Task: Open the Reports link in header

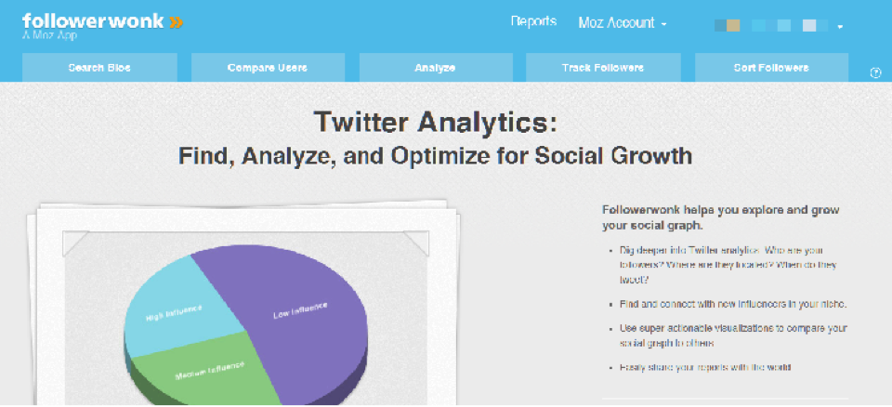Action: pyautogui.click(x=533, y=22)
